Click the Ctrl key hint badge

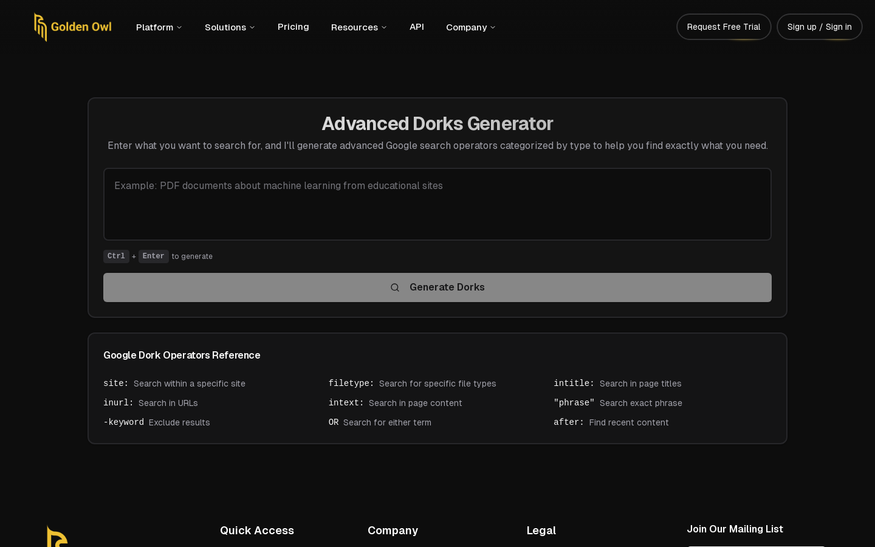coord(116,256)
